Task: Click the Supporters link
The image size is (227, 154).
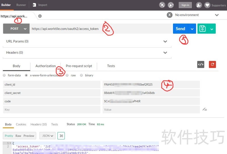Action: click(218, 5)
